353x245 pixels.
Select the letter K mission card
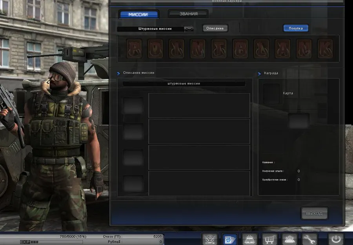[325, 49]
